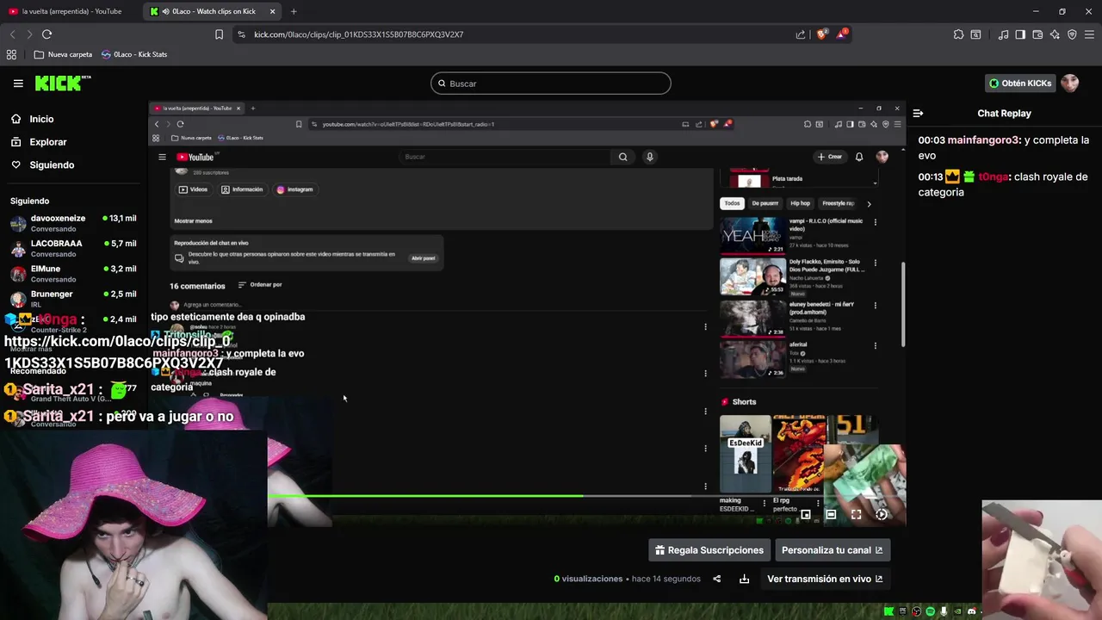This screenshot has height=620, width=1102.
Task: Toggle theater mode on the clip player
Action: click(831, 515)
